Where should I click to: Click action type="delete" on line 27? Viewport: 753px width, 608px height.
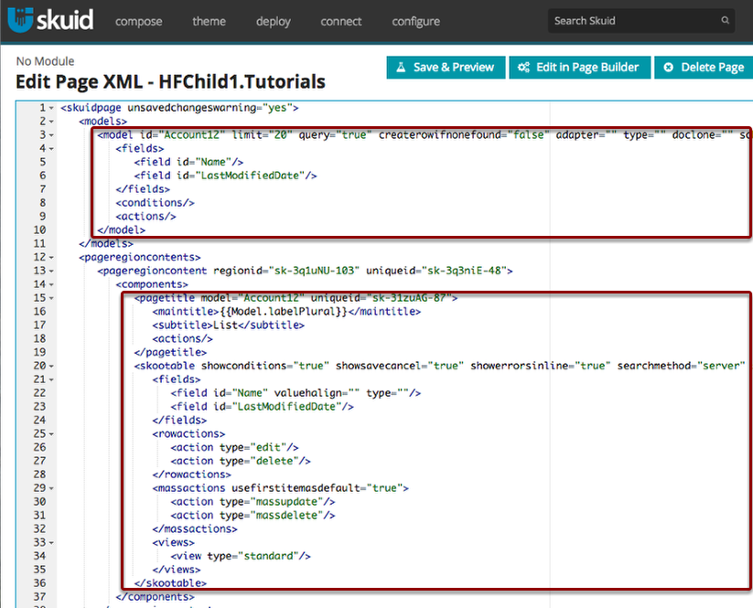pyautogui.click(x=241, y=461)
